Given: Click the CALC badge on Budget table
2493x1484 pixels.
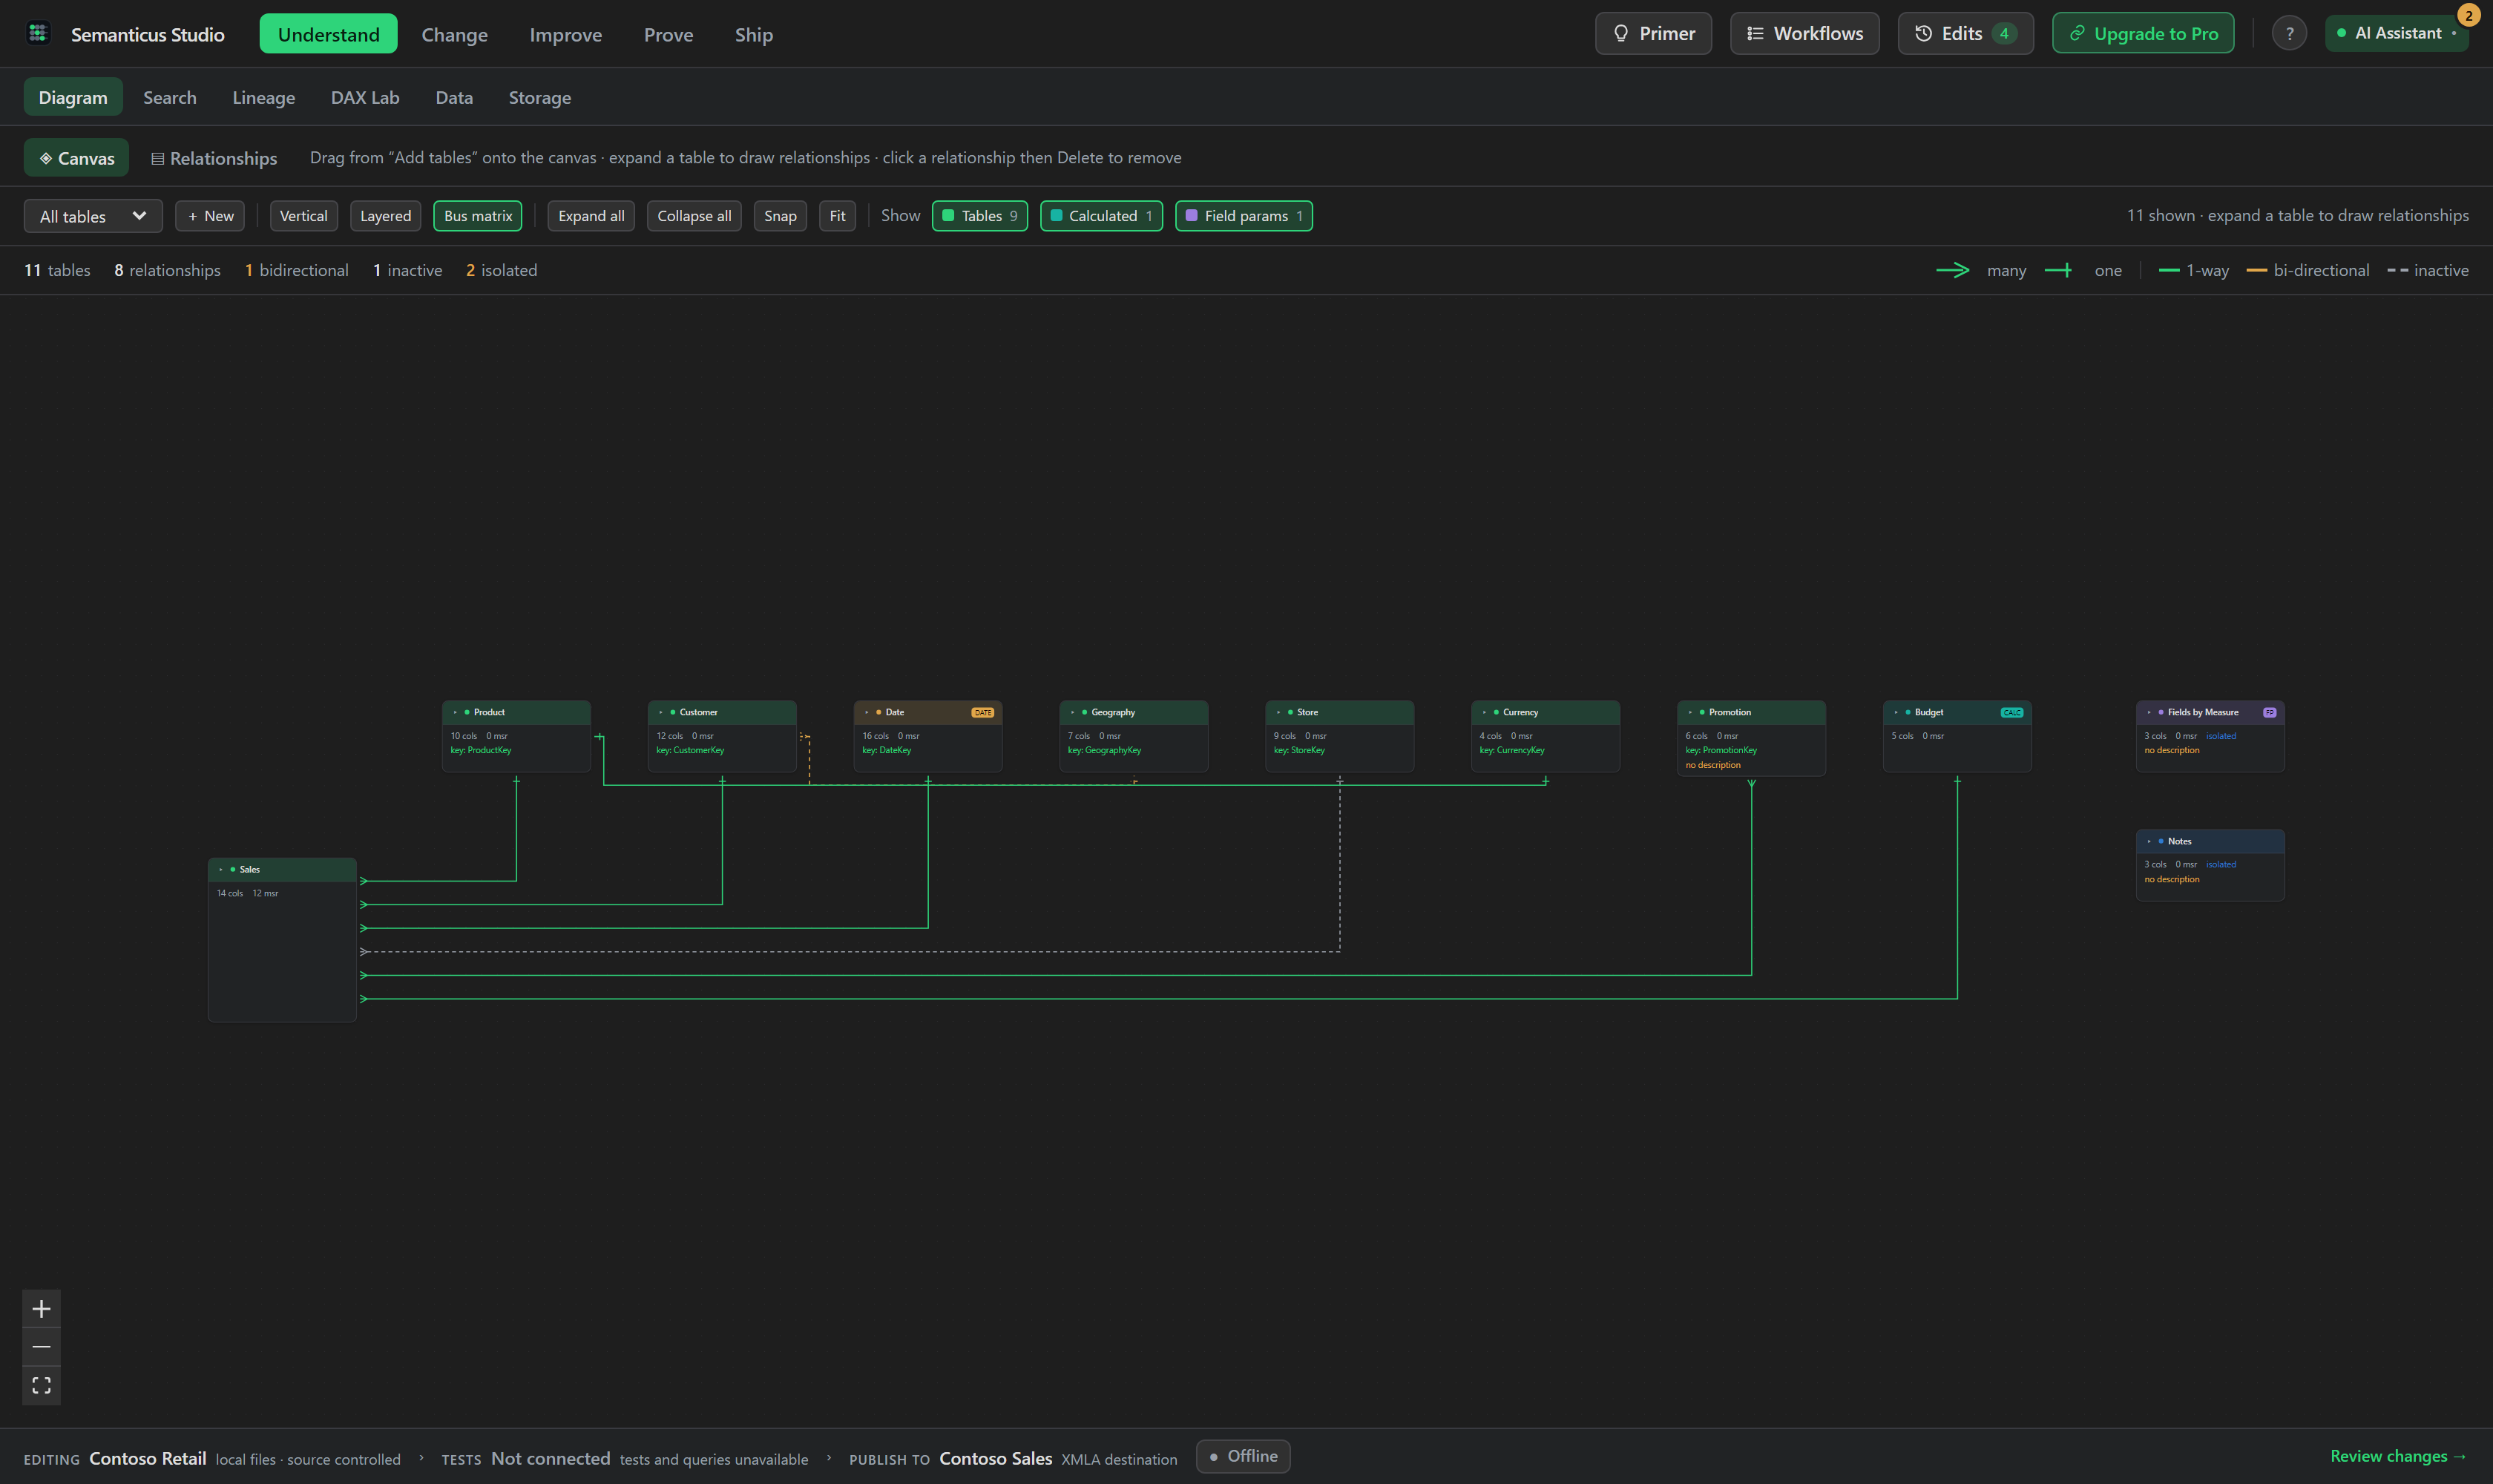Looking at the screenshot, I should coord(2011,713).
